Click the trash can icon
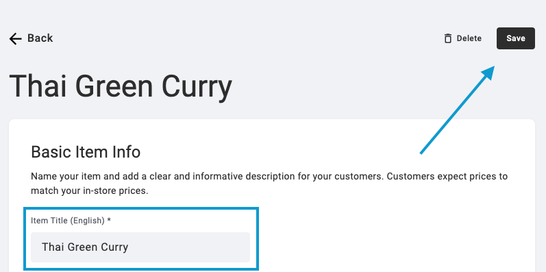The width and height of the screenshot is (546, 272). [448, 38]
